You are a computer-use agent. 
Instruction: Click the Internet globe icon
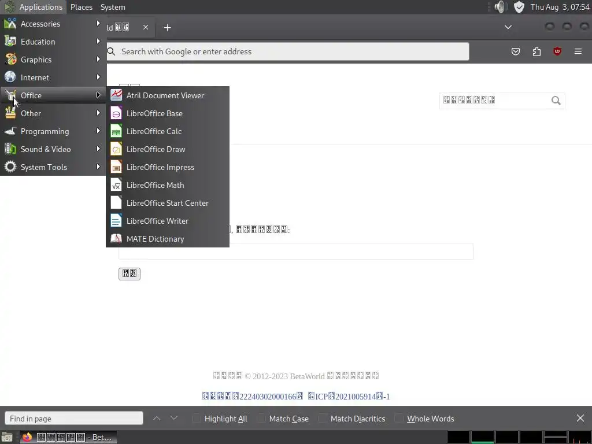10,77
